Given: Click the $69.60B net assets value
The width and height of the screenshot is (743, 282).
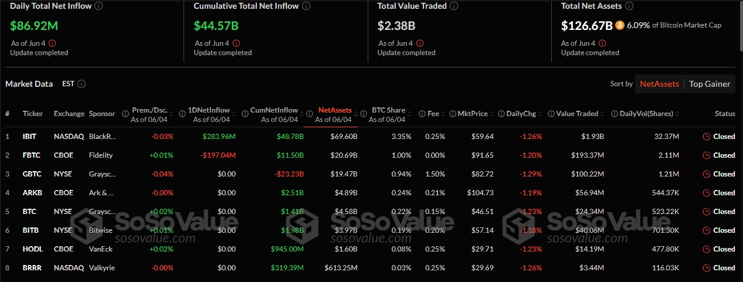Looking at the screenshot, I should click(x=344, y=137).
